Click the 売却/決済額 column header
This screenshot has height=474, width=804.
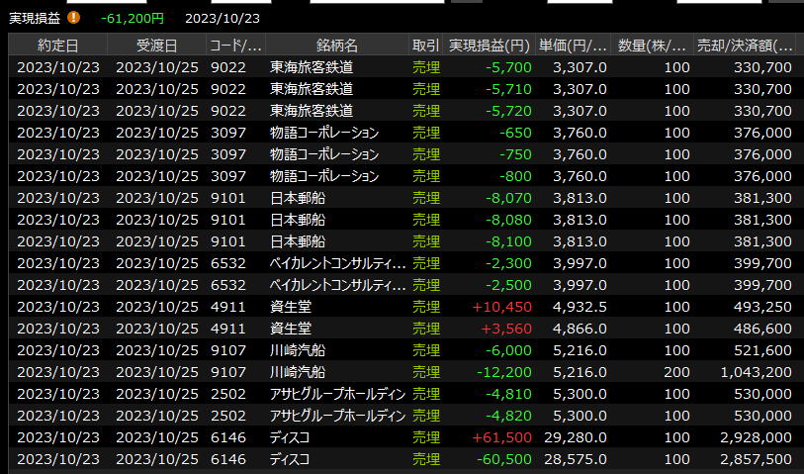(x=746, y=46)
